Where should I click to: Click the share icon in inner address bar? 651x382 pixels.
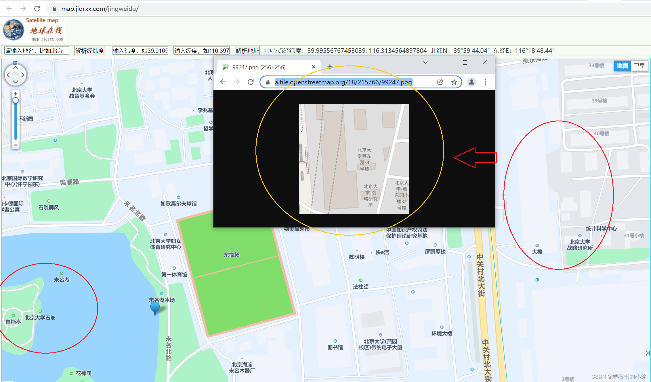(440, 82)
